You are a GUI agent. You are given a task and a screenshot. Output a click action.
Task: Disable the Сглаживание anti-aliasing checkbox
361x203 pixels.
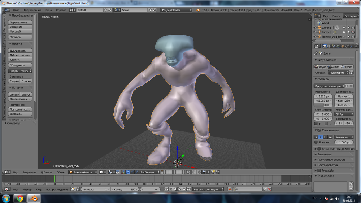(319, 130)
